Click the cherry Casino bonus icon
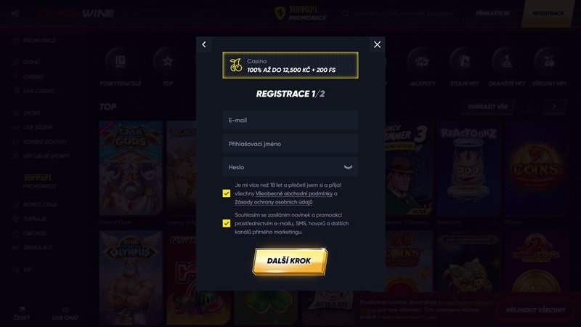Image resolution: width=581 pixels, height=327 pixels. pyautogui.click(x=235, y=65)
